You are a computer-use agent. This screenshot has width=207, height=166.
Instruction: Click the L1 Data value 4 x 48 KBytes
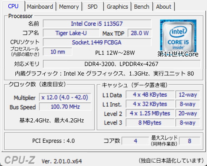(x=150, y=95)
